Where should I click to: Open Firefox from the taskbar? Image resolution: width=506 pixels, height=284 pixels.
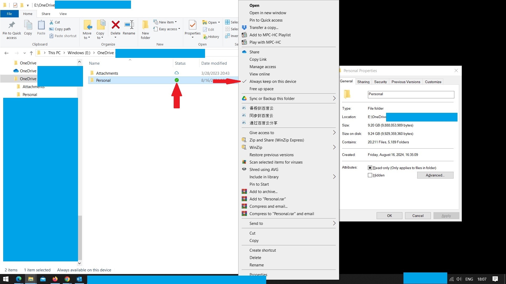point(55,279)
